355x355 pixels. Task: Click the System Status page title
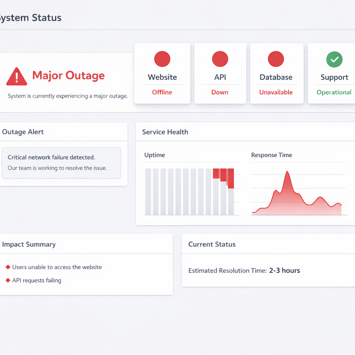point(31,18)
